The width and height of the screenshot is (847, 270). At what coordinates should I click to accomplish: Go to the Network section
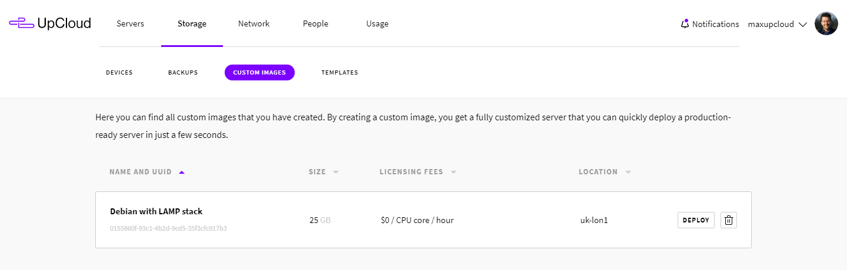click(254, 24)
